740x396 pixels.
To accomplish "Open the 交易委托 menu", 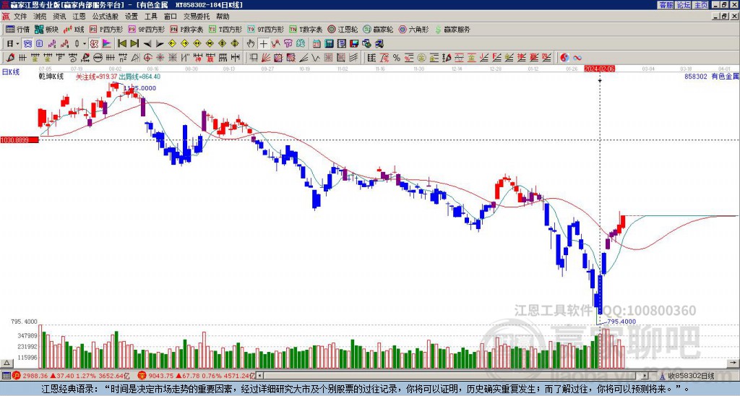I will click(197, 17).
